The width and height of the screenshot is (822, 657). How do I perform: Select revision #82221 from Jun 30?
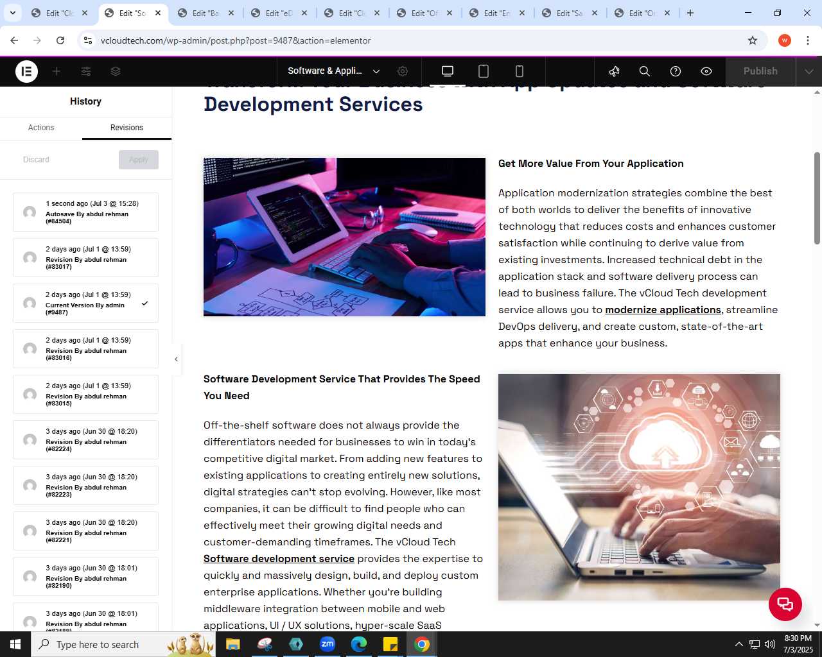tap(85, 531)
